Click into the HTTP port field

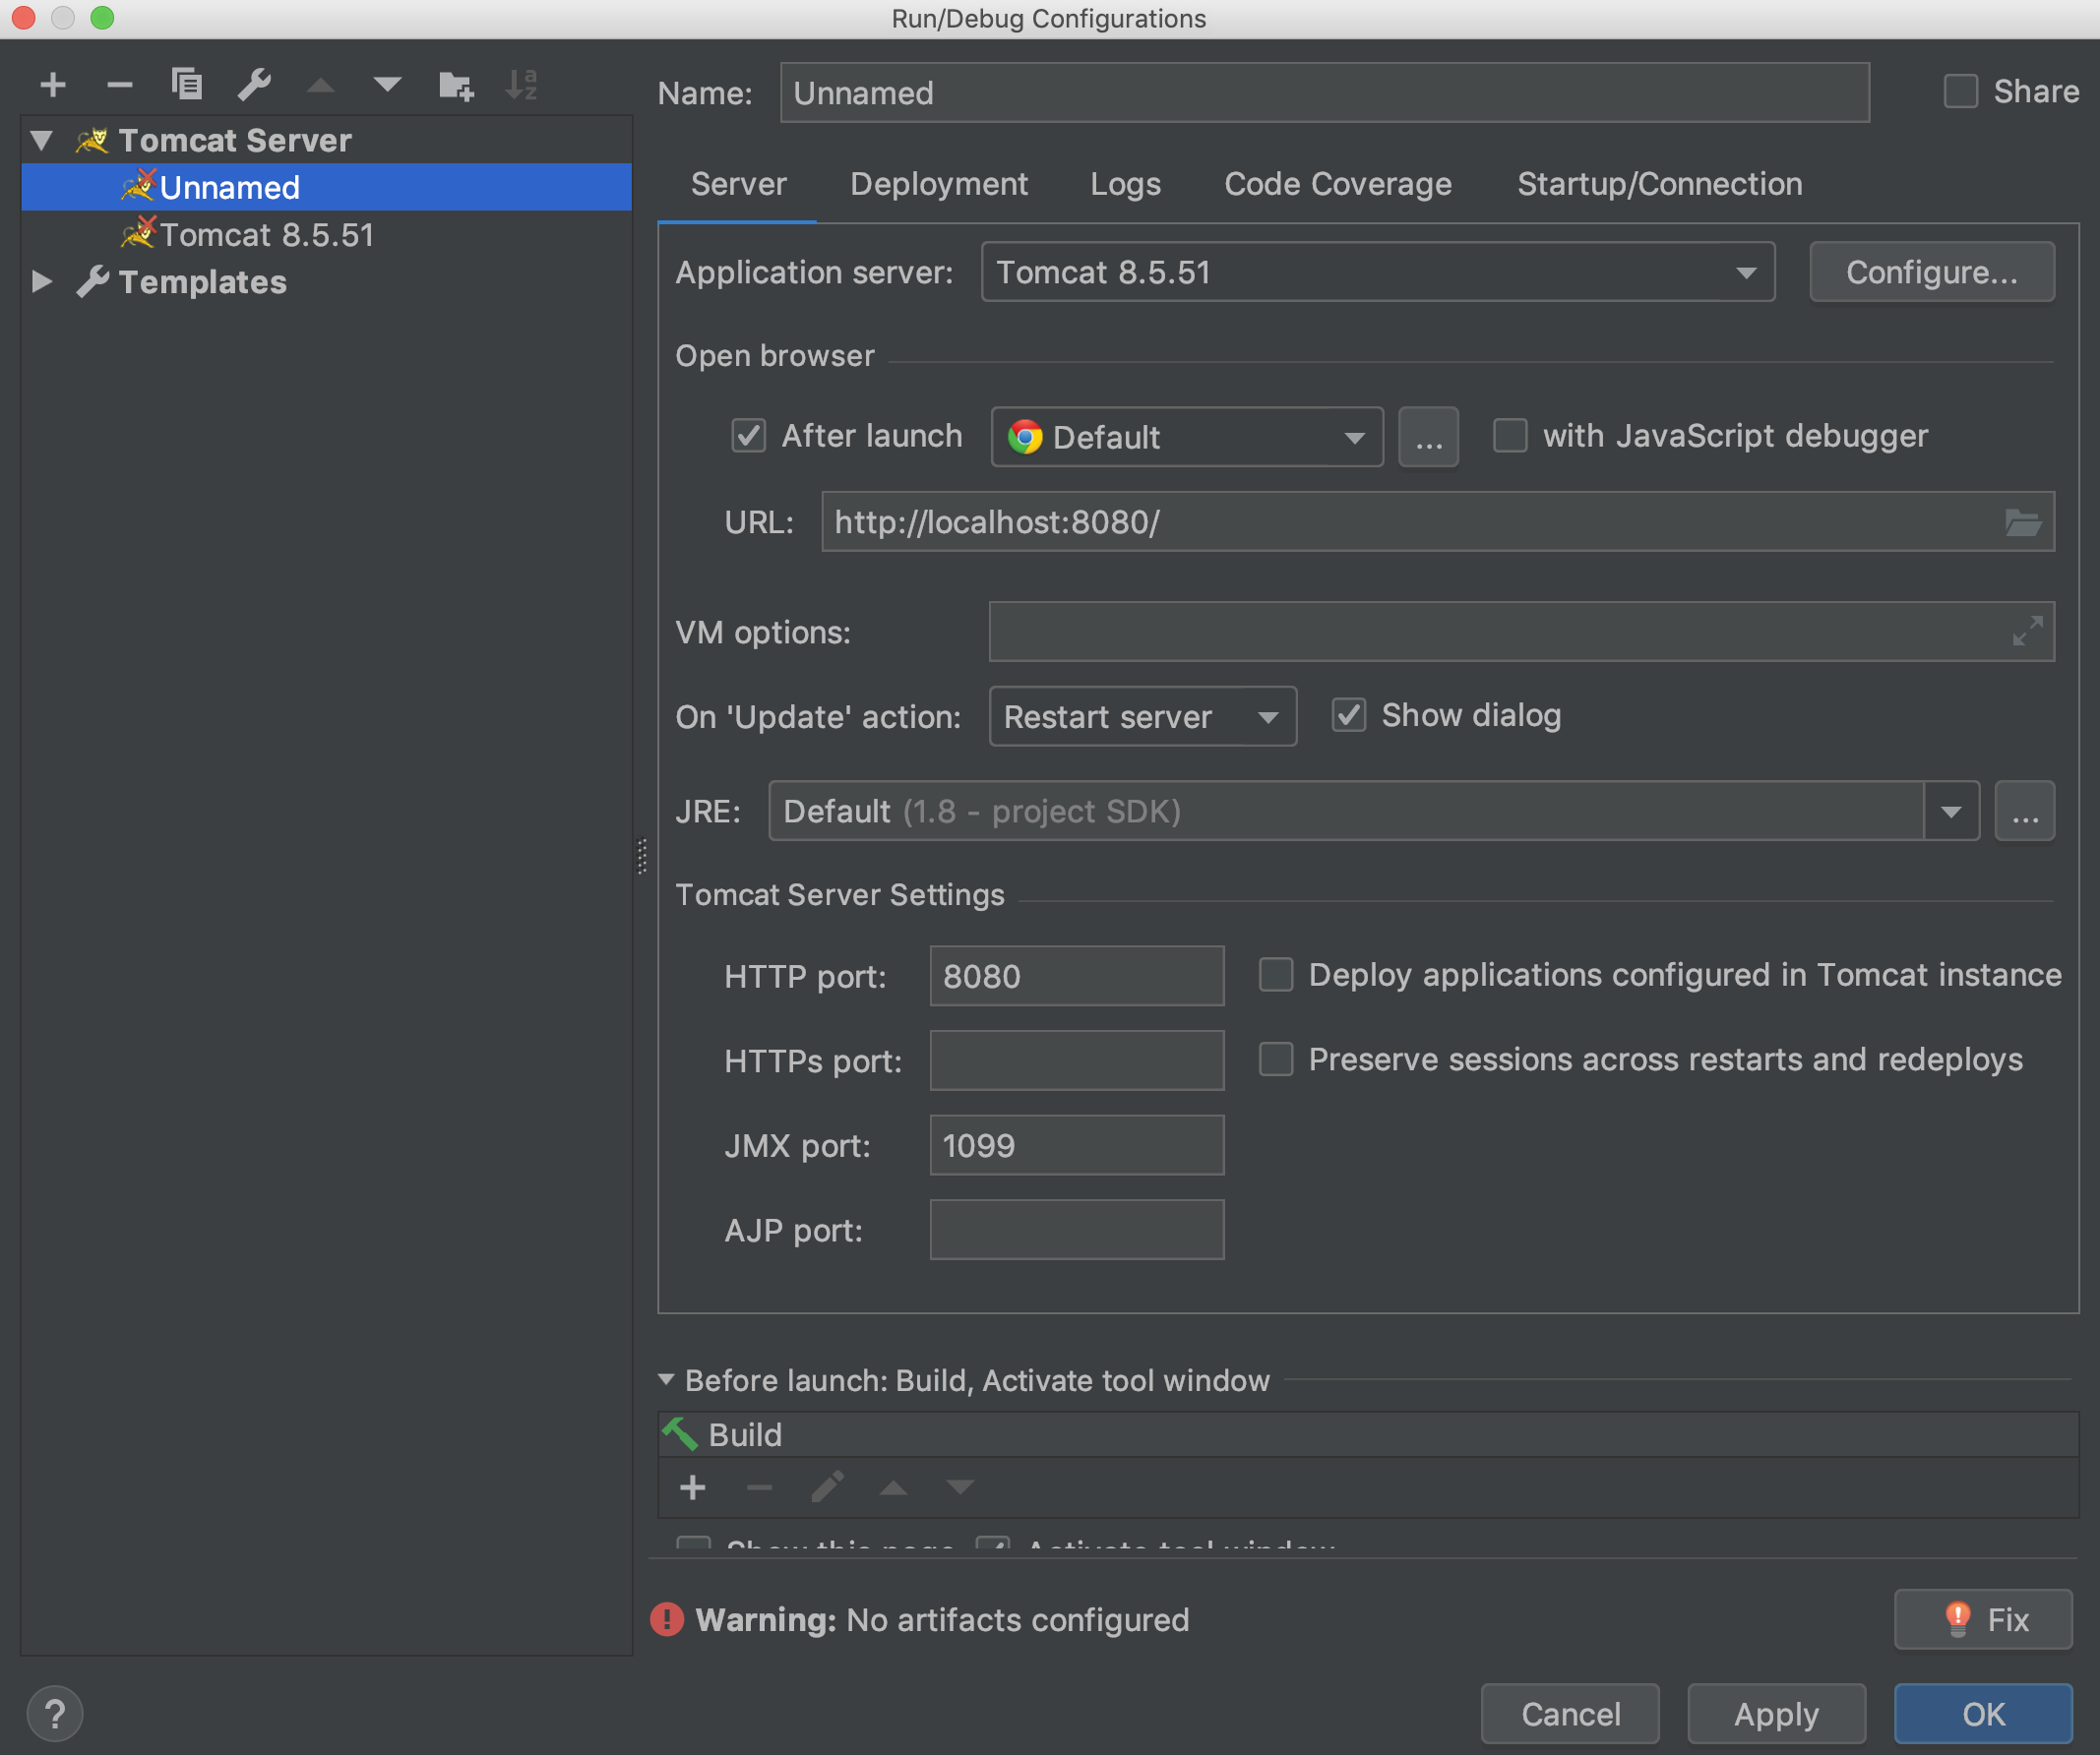tap(1076, 976)
